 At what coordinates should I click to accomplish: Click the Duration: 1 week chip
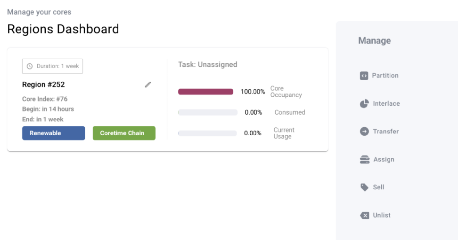[52, 66]
